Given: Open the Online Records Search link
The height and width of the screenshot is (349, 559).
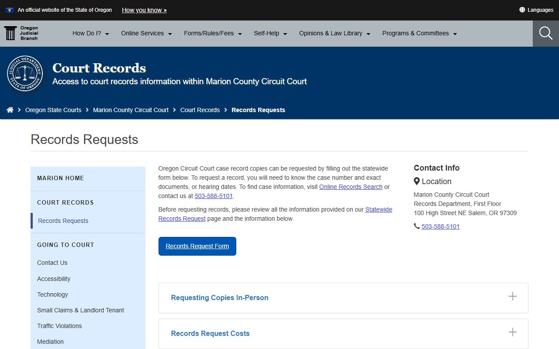Looking at the screenshot, I should tap(351, 187).
